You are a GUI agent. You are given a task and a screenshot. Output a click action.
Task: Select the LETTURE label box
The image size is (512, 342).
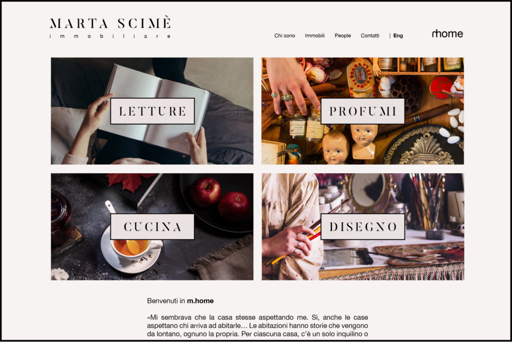[152, 111]
